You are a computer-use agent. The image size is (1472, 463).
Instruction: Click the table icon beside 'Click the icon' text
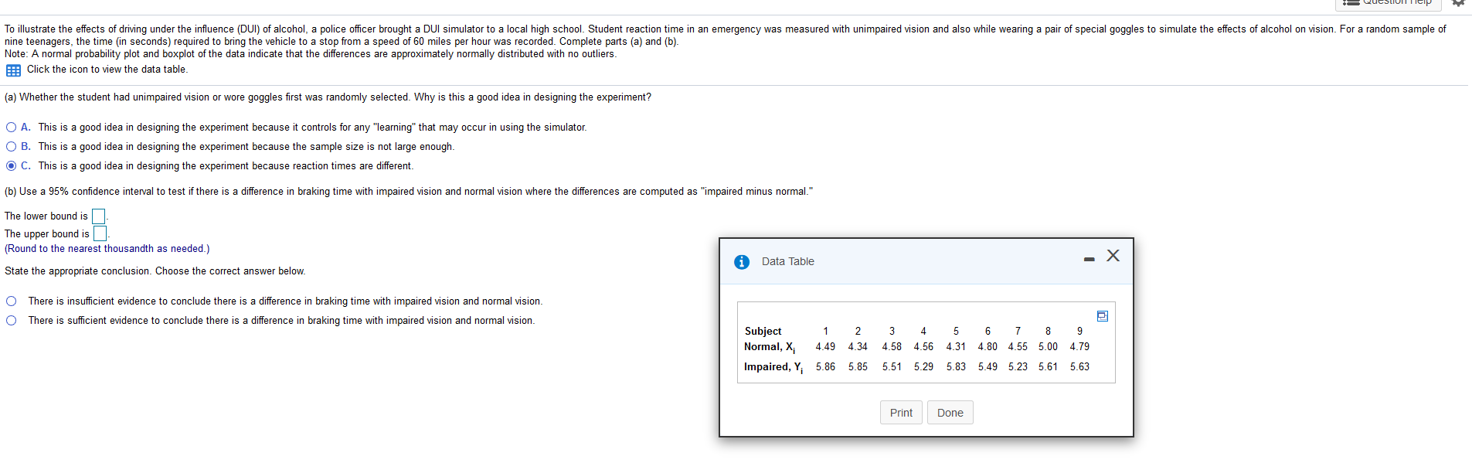click(12, 70)
